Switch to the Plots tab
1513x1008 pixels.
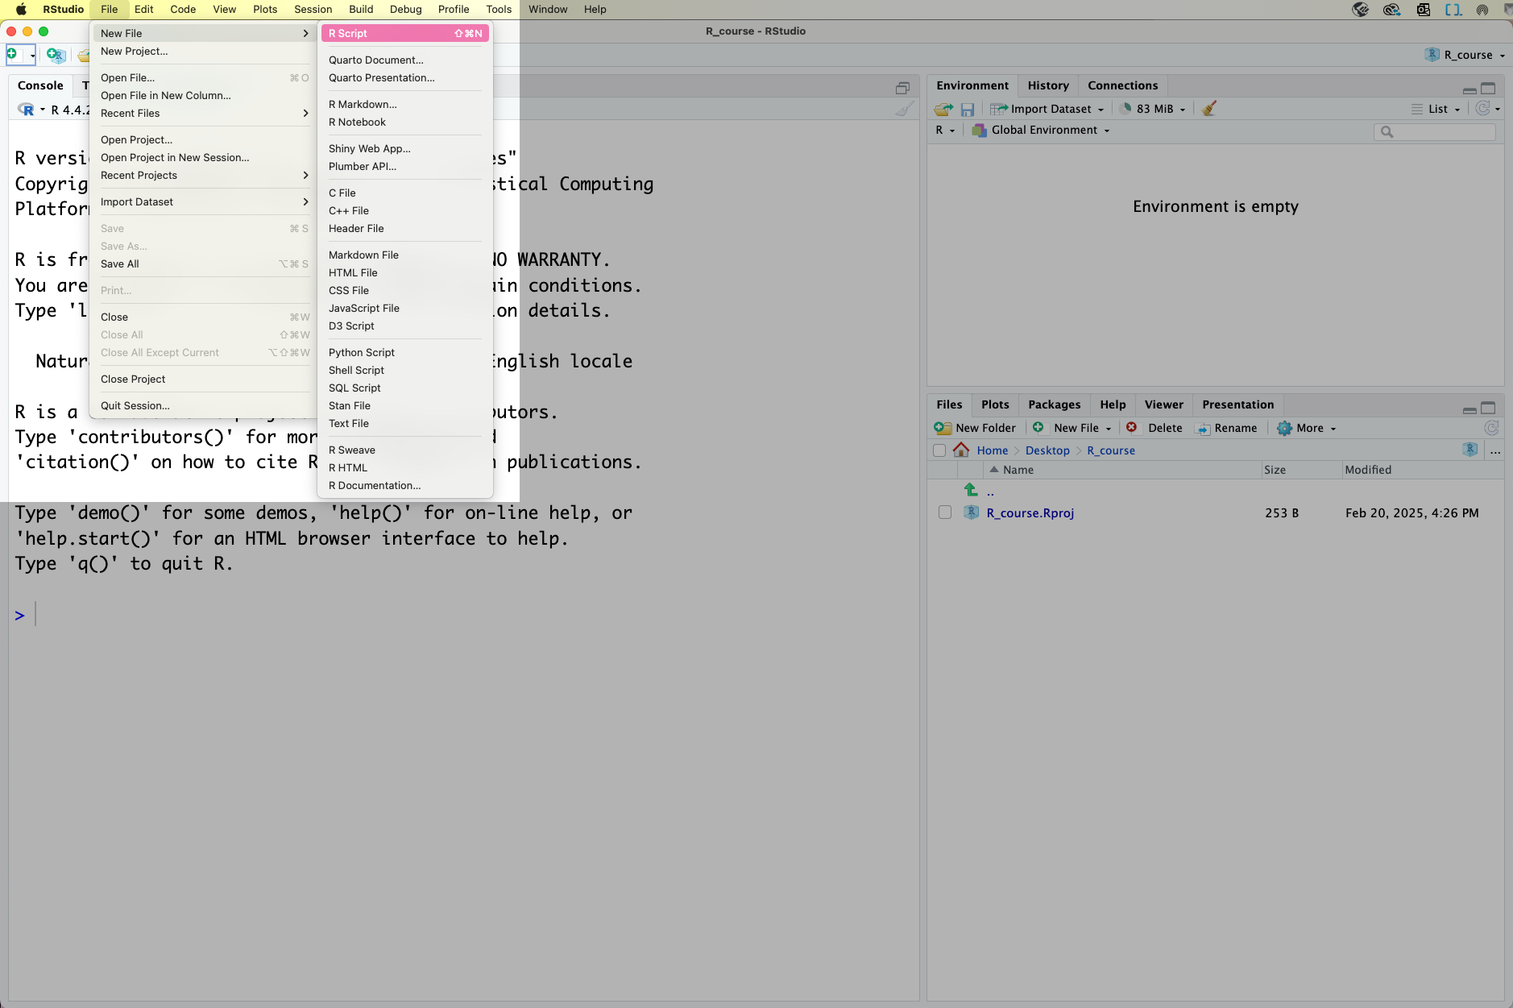coord(995,404)
